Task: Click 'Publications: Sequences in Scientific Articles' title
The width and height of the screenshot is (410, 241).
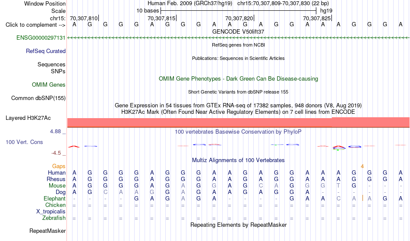Action: pyautogui.click(x=238, y=58)
